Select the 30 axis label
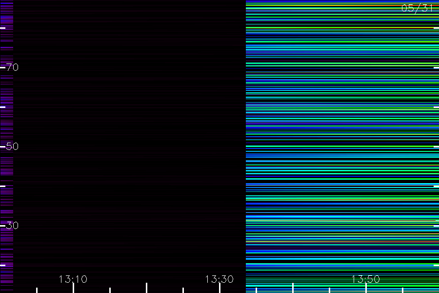This screenshot has height=293, width=439. (x=12, y=226)
